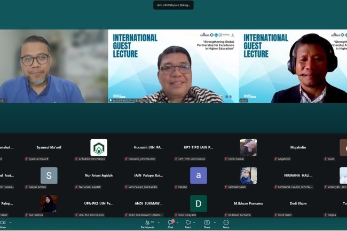Click muted mic icon beside Helmi Kamal label
This screenshot has height=231, width=347.
point(226,159)
